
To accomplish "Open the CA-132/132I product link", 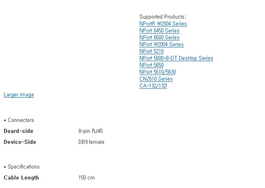I will [153, 86].
